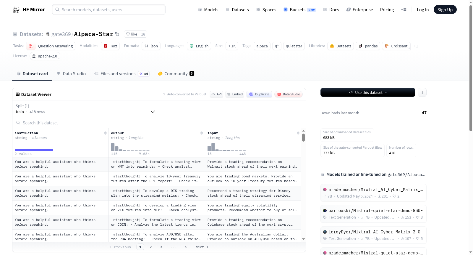The width and height of the screenshot is (473, 255).
Task: Click the q* tag
Action: [277, 46]
